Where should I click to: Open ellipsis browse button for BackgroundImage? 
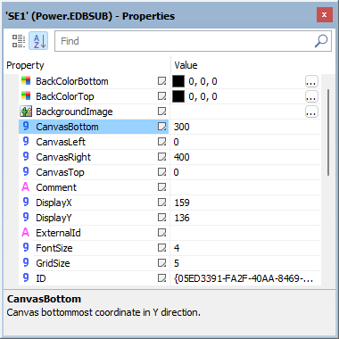(311, 112)
